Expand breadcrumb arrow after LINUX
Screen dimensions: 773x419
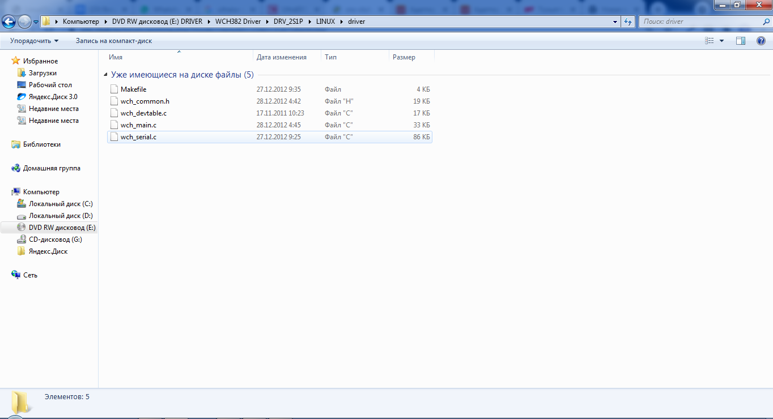click(x=341, y=22)
